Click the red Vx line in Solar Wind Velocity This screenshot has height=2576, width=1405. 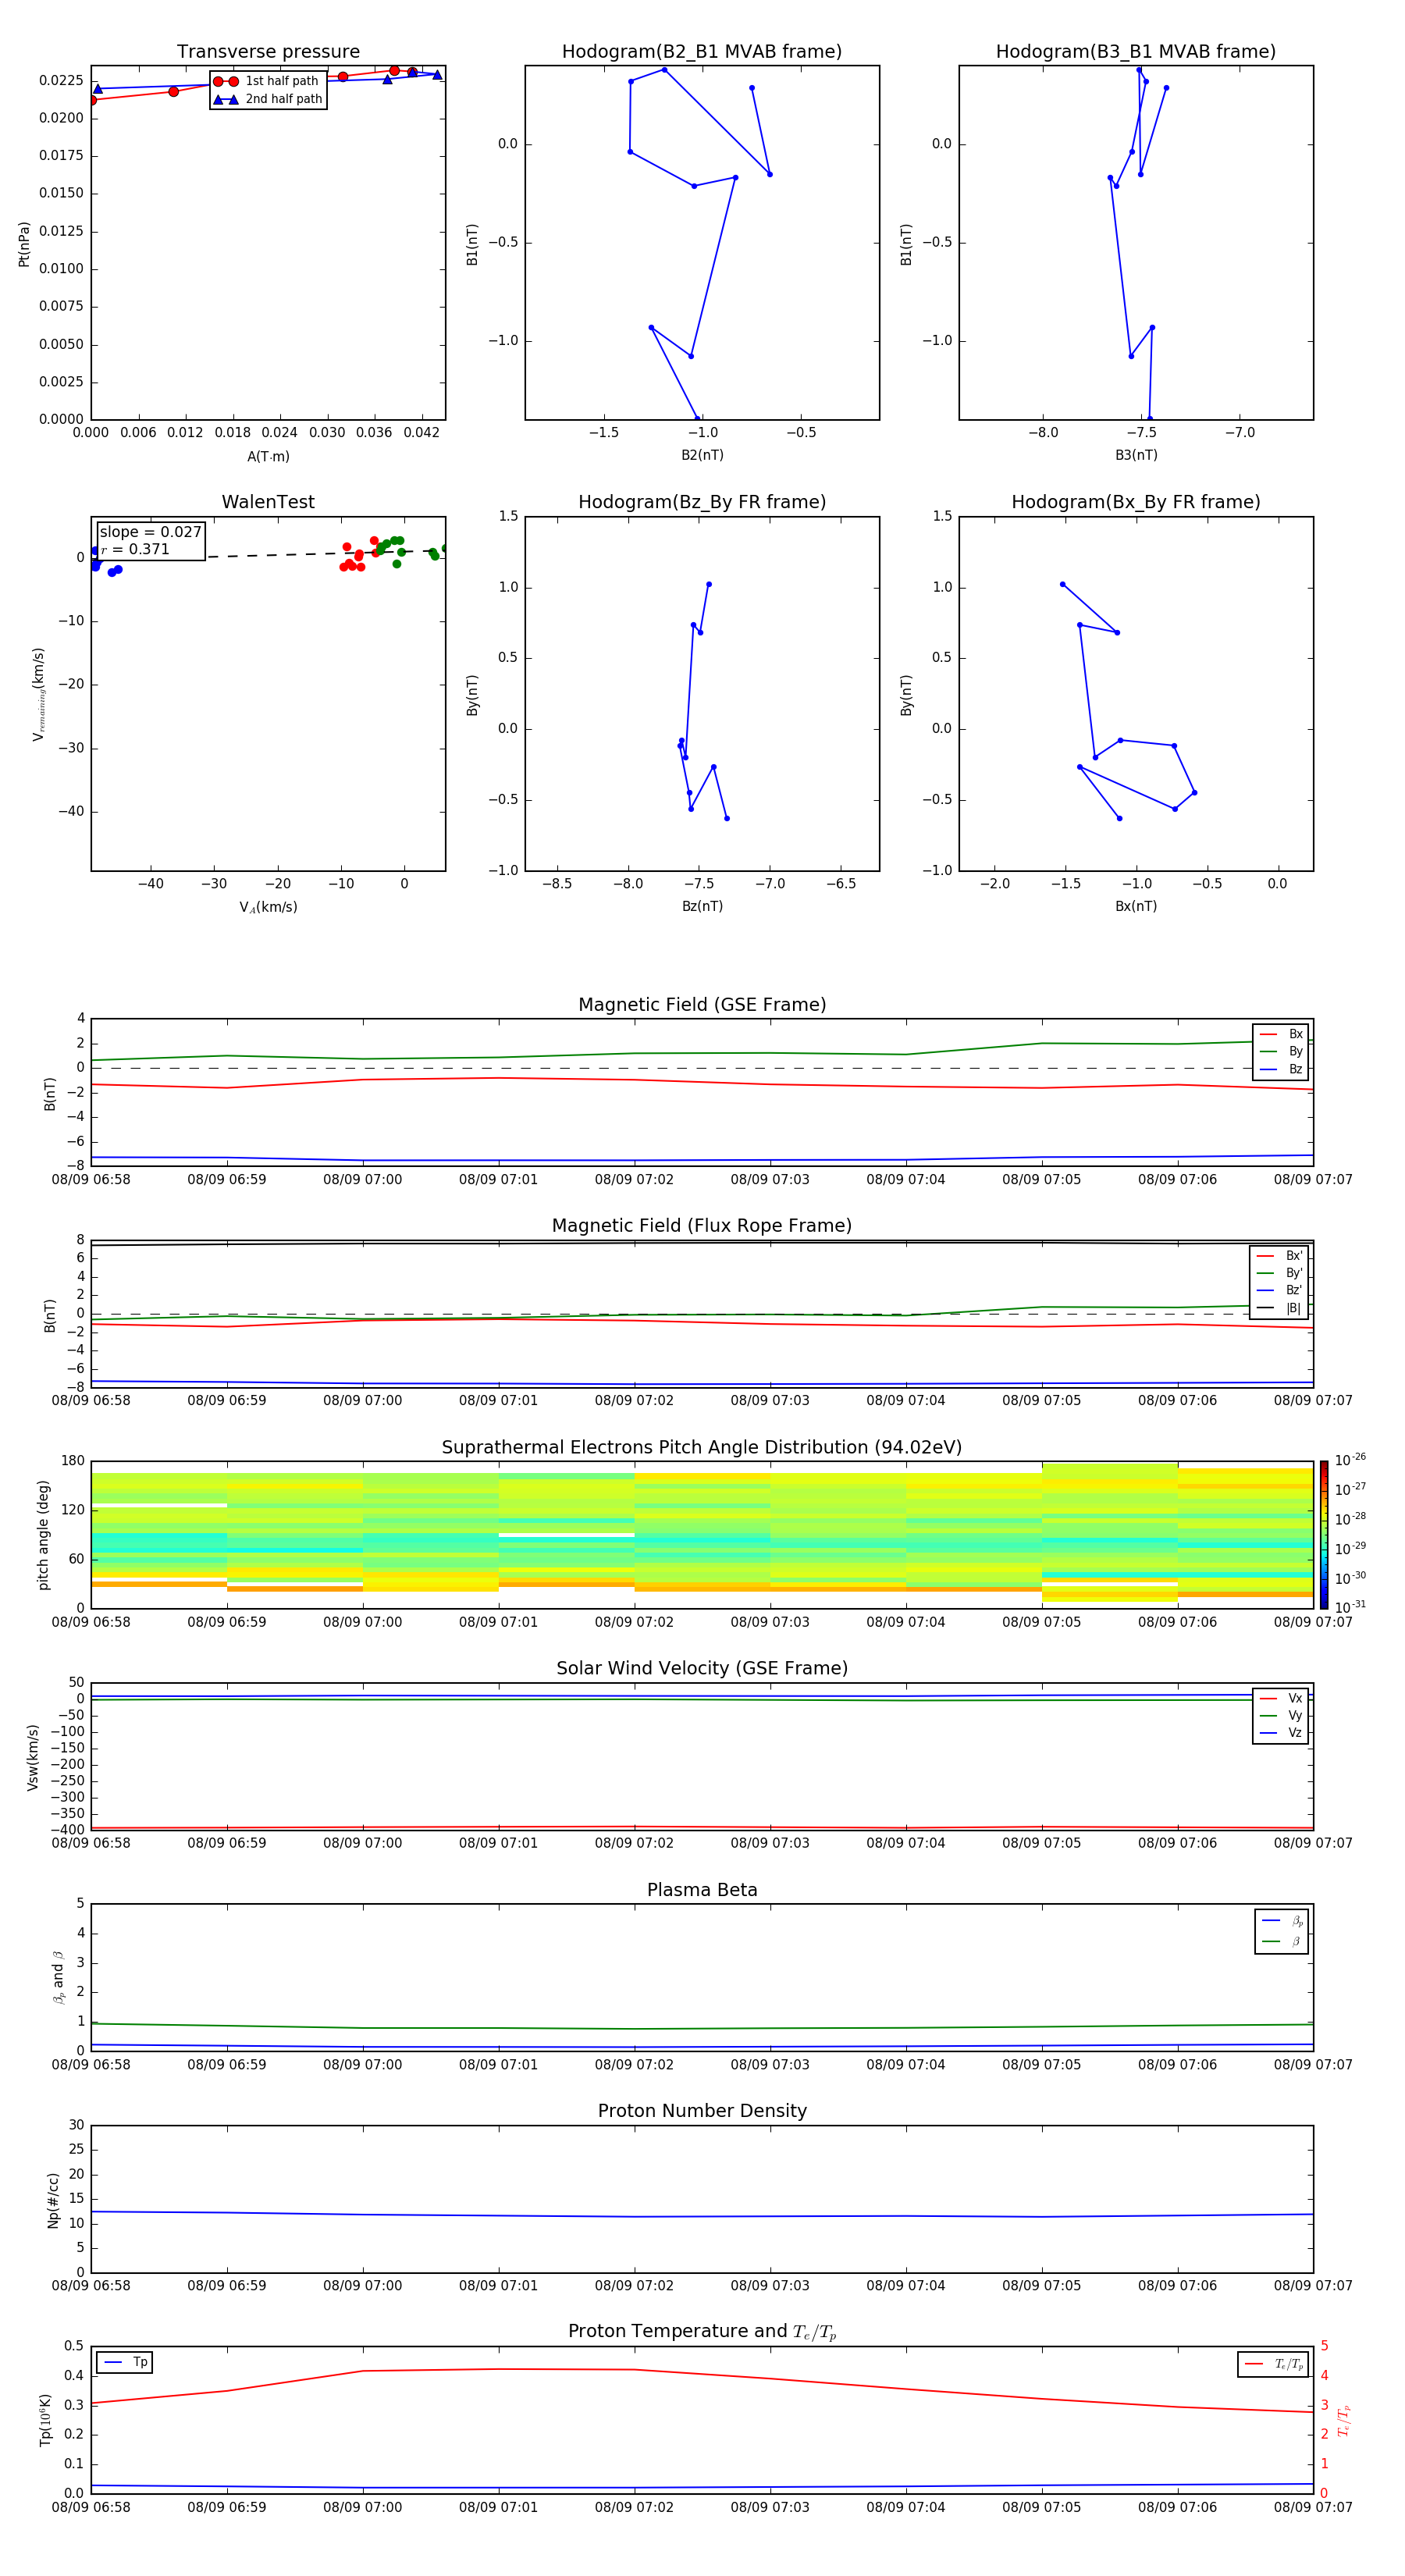pos(702,1828)
